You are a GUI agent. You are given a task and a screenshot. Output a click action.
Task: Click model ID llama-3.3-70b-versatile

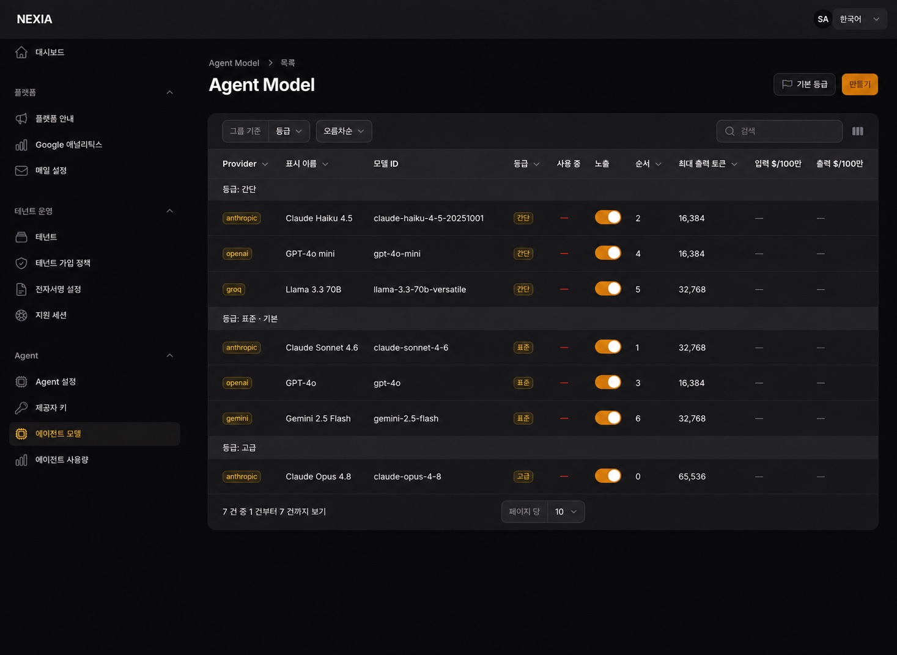tap(420, 290)
